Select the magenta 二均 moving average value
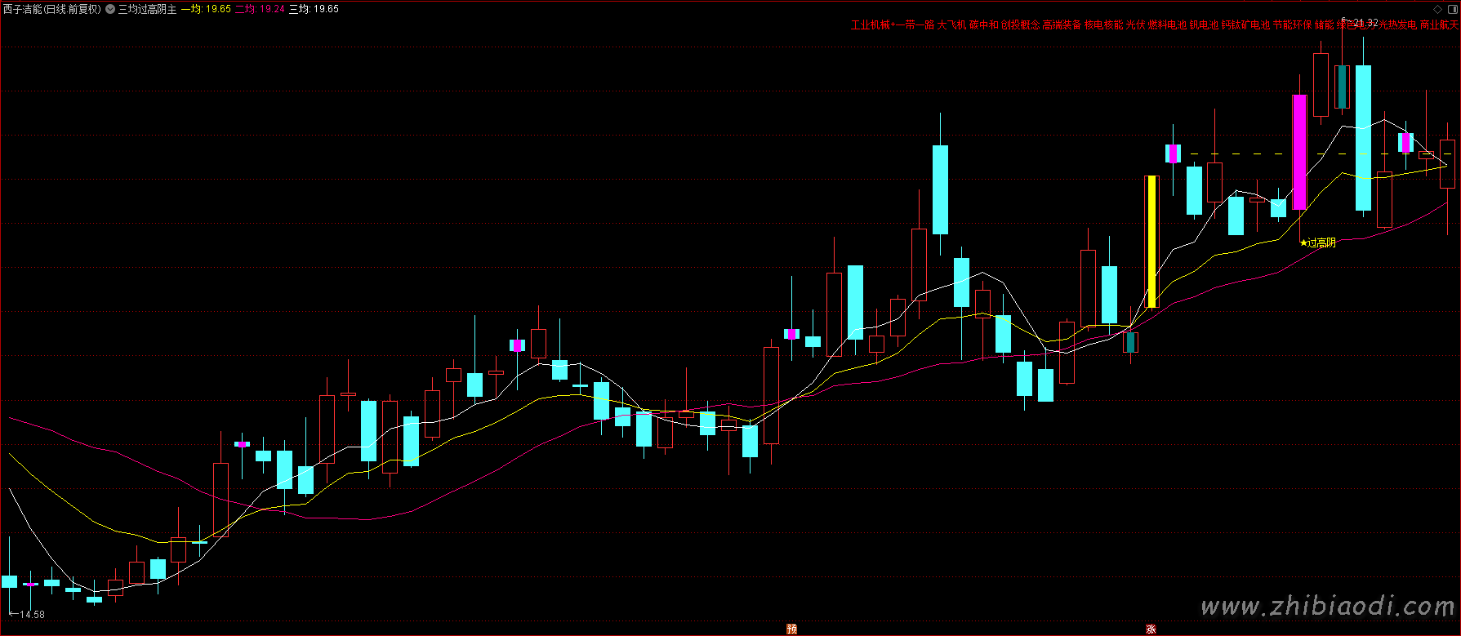 pyautogui.click(x=260, y=9)
